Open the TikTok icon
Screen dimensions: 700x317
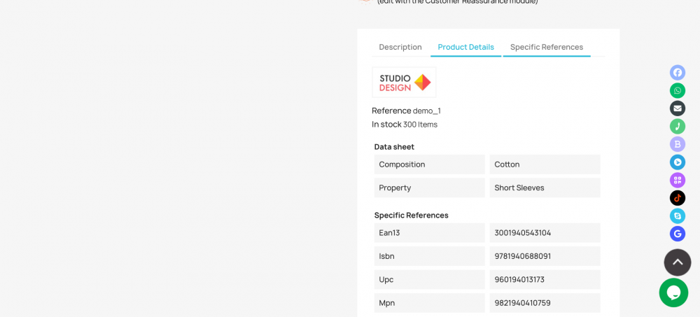point(677,198)
